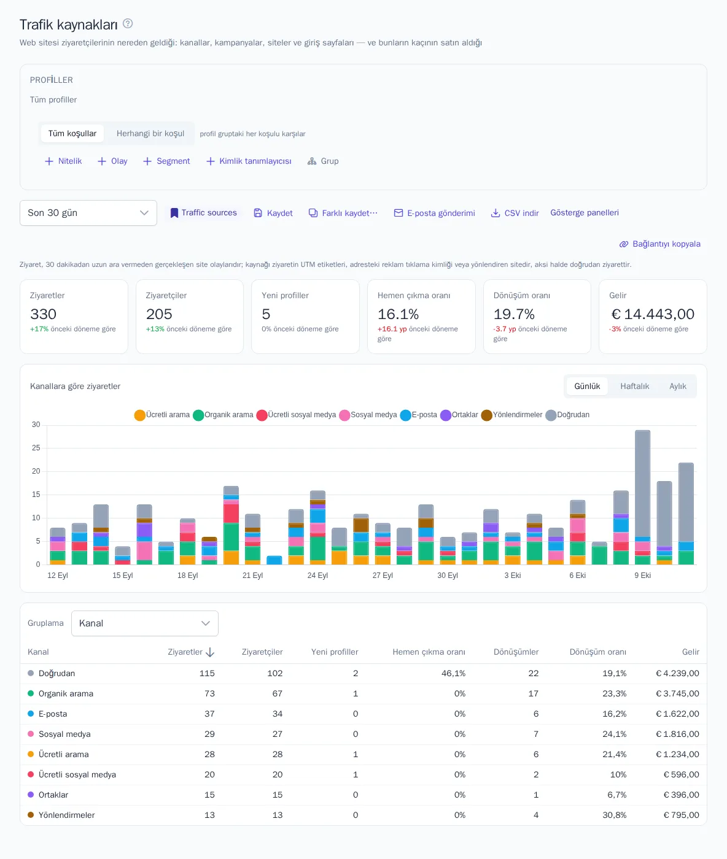Click the Kaydet floppy disk icon

pos(258,213)
